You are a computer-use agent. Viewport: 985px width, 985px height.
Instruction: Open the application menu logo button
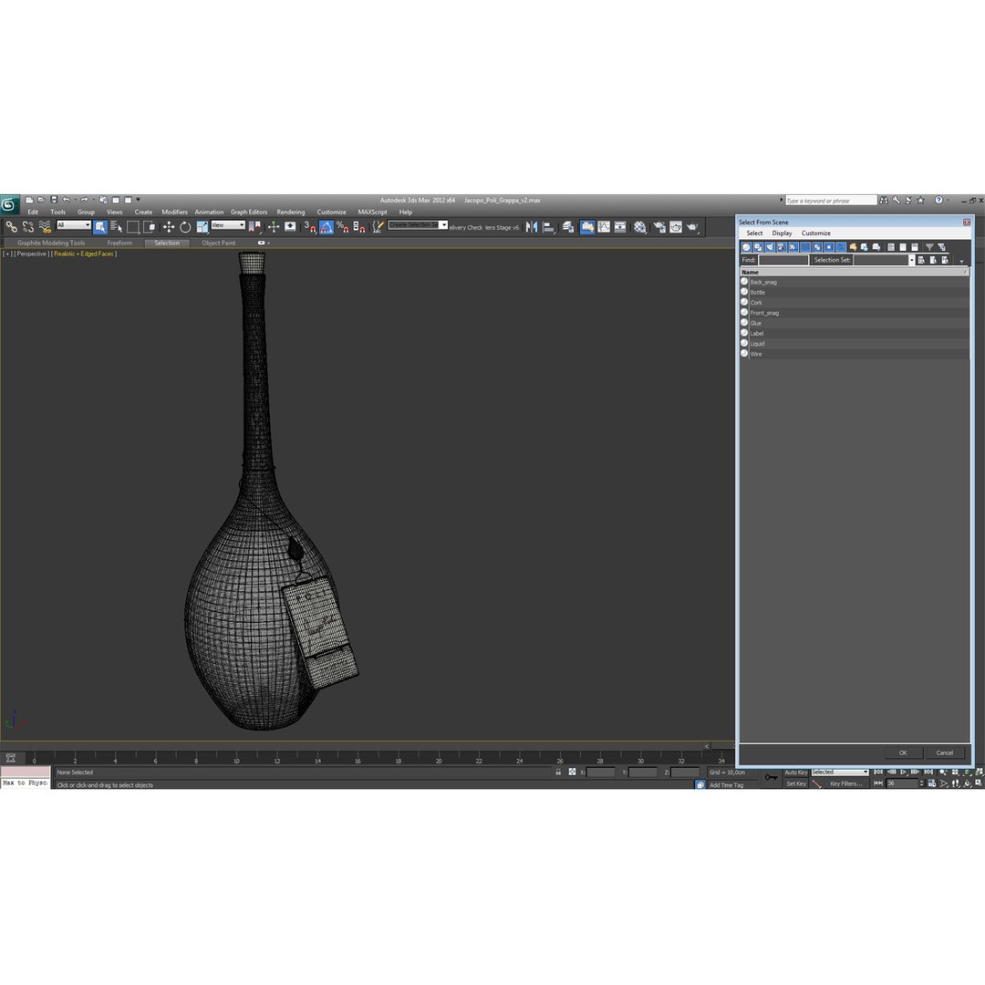[x=9, y=204]
